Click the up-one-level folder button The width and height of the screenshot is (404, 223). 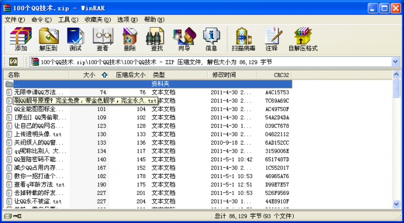(13, 62)
